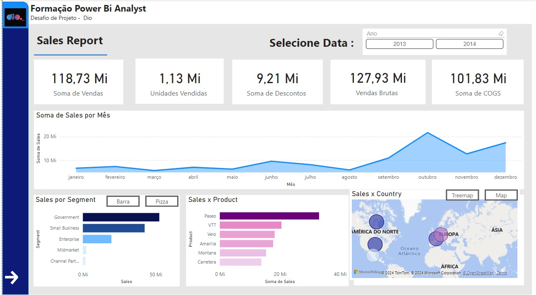The width and height of the screenshot is (536, 295).
Task: Click the outubro peak on line chart
Action: [428, 133]
